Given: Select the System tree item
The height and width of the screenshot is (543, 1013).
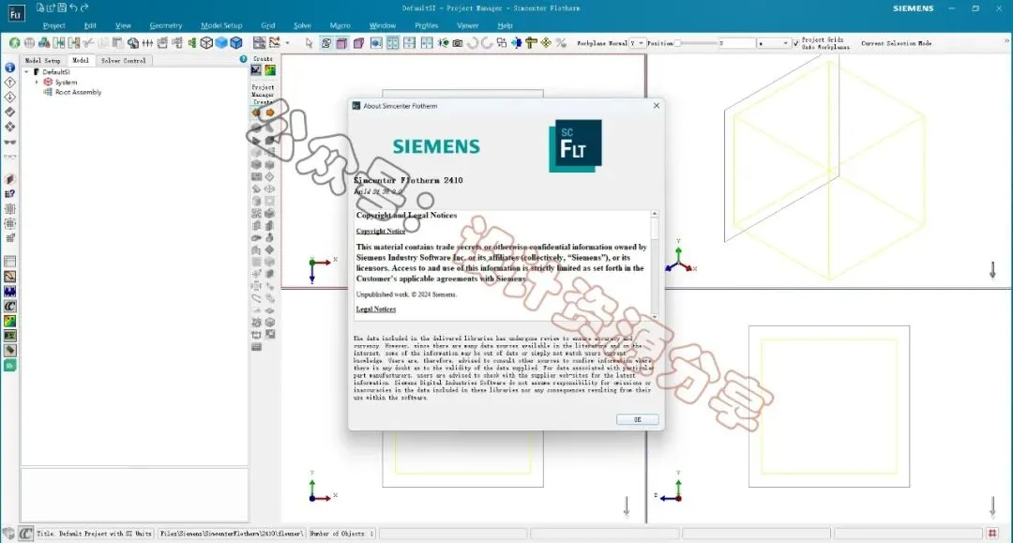Looking at the screenshot, I should pos(66,82).
